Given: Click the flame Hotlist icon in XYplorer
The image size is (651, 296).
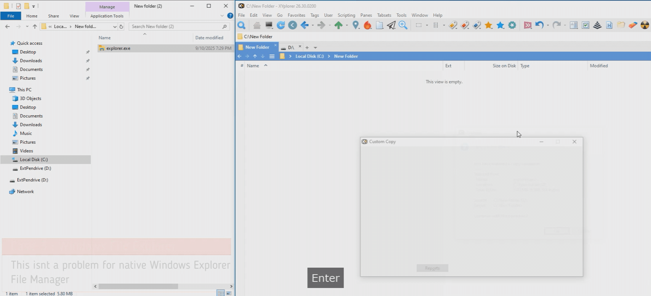Looking at the screenshot, I should 368,25.
